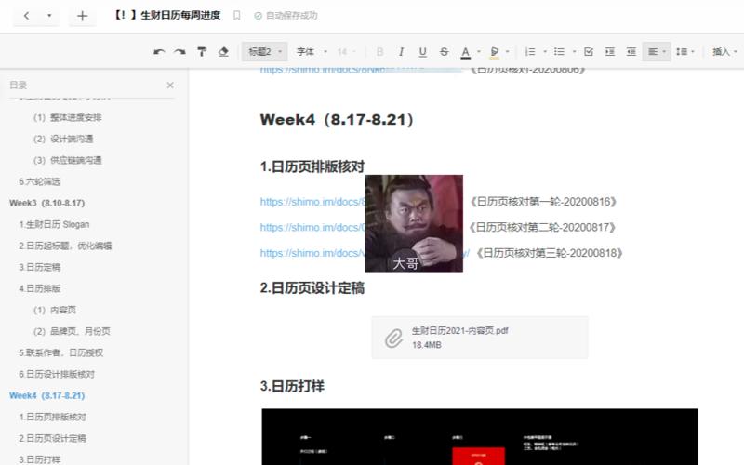Open attachment 生财日历2021-内容页.pdf

tap(480, 338)
